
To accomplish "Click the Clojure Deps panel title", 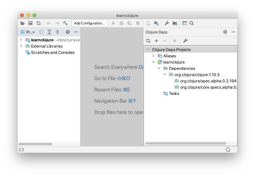I will point(156,32).
